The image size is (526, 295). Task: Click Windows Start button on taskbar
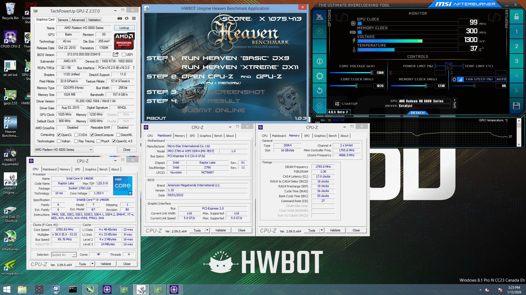[x=7, y=290]
